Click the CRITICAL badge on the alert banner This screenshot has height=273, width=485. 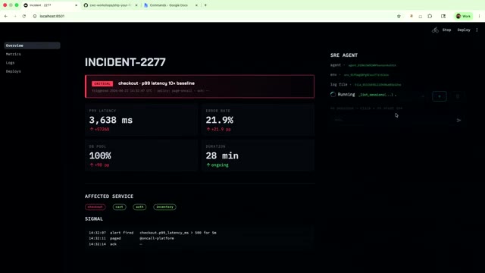(102, 83)
